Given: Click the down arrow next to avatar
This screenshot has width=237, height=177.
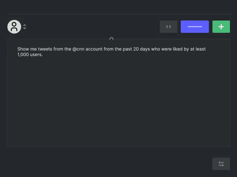Looking at the screenshot, I should pyautogui.click(x=24, y=28).
